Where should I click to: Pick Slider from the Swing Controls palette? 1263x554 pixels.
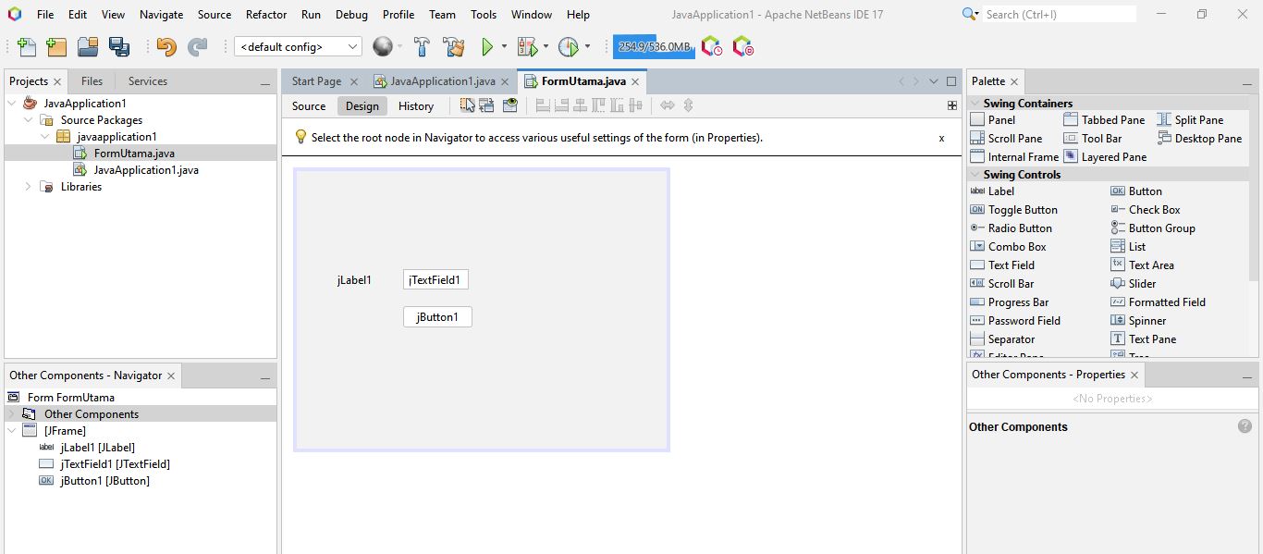(1142, 284)
